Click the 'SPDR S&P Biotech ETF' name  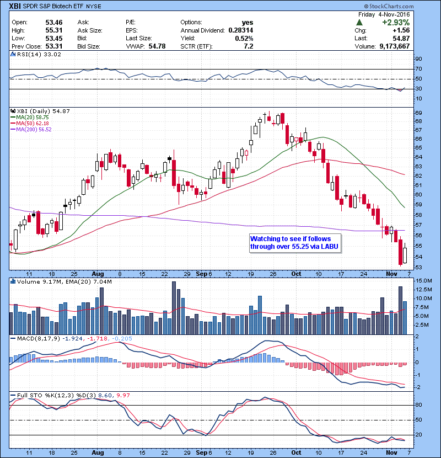(x=53, y=6)
